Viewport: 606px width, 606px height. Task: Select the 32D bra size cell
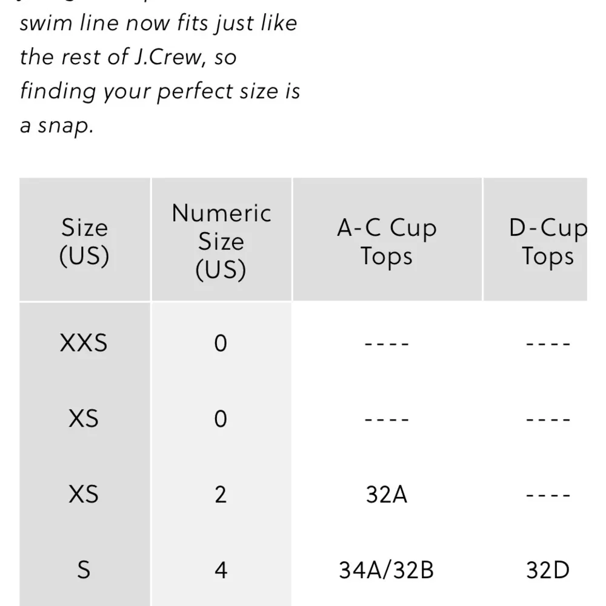pyautogui.click(x=547, y=570)
